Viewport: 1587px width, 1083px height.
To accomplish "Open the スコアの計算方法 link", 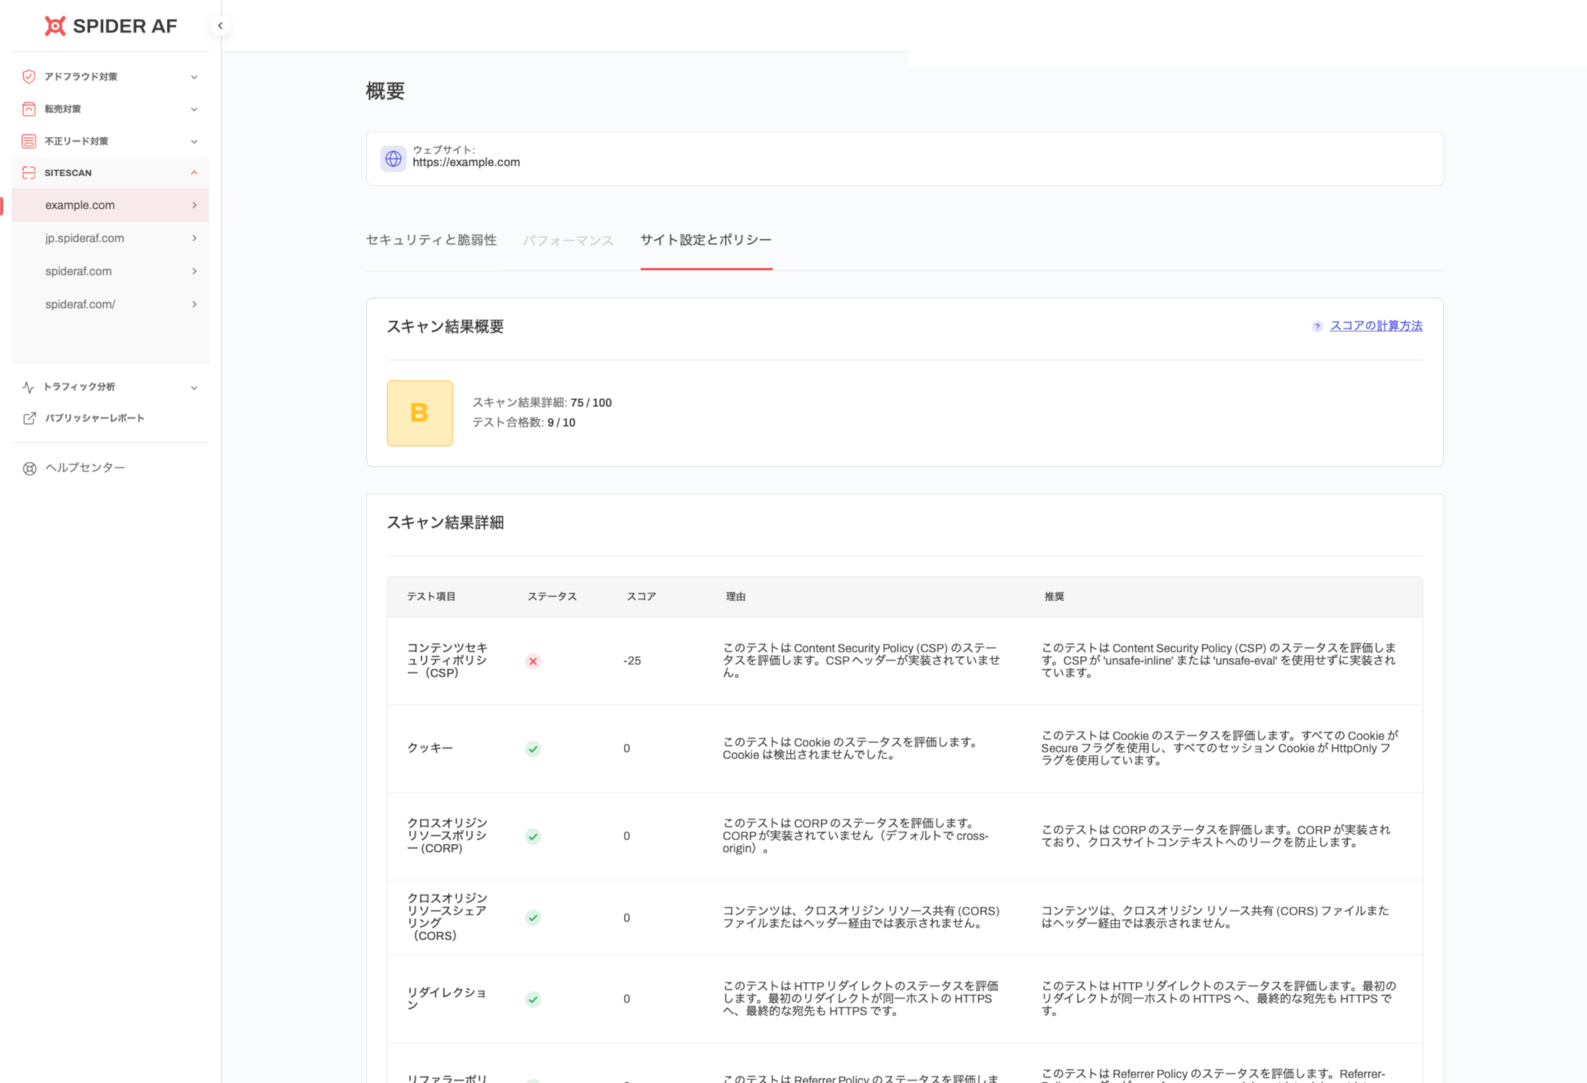I will click(x=1376, y=326).
